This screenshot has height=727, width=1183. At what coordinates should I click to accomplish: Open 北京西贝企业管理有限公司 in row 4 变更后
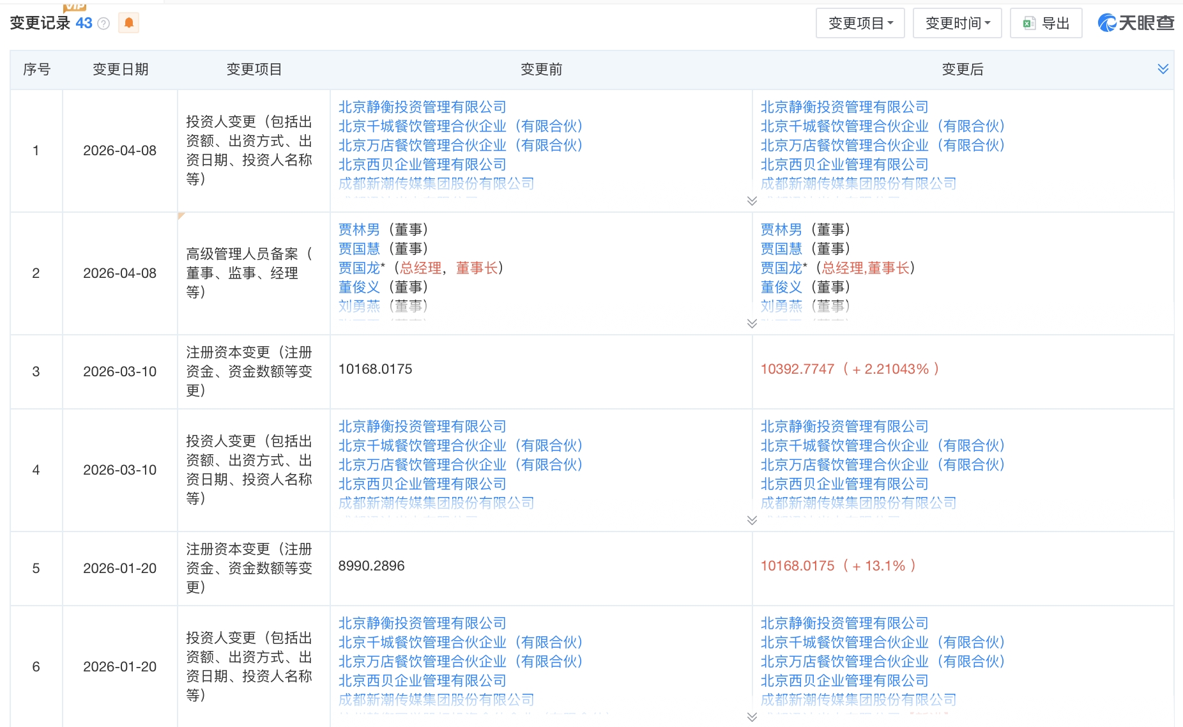point(844,484)
